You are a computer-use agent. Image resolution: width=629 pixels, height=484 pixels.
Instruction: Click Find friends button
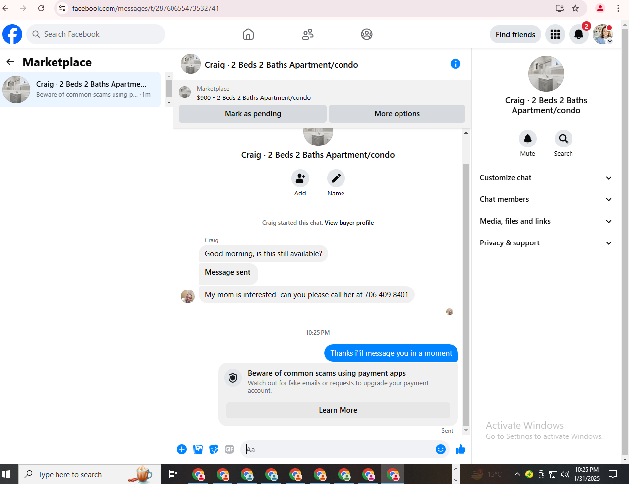515,34
